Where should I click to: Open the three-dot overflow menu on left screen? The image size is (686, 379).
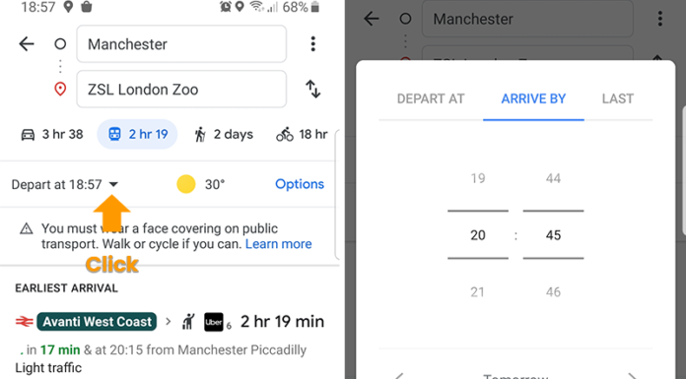(312, 43)
